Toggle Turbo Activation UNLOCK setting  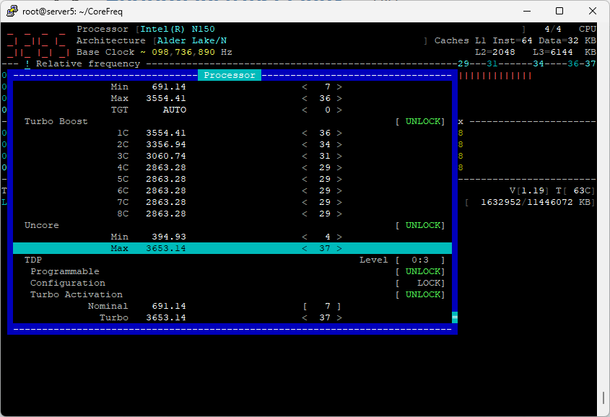(x=420, y=294)
